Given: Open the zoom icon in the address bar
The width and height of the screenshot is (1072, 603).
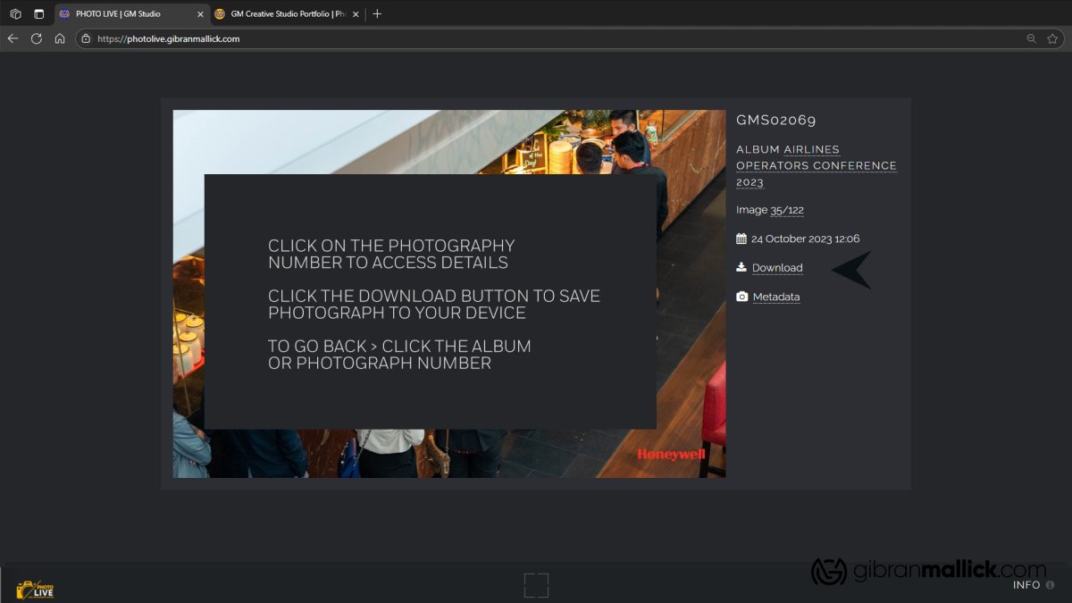Looking at the screenshot, I should coord(1032,38).
